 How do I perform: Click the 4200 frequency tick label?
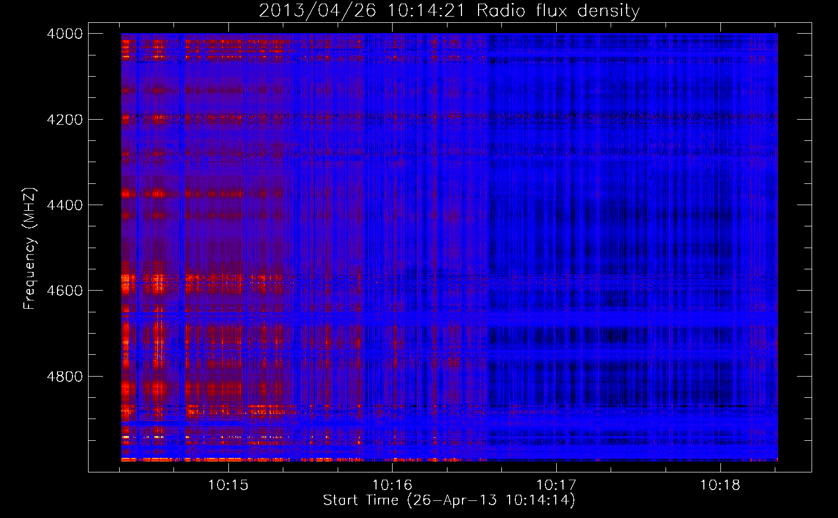pos(65,120)
